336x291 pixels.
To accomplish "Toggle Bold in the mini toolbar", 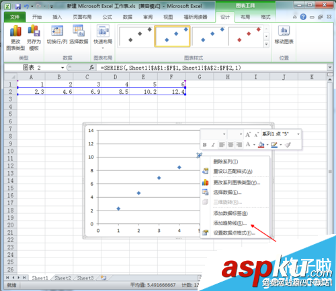I will (204, 145).
